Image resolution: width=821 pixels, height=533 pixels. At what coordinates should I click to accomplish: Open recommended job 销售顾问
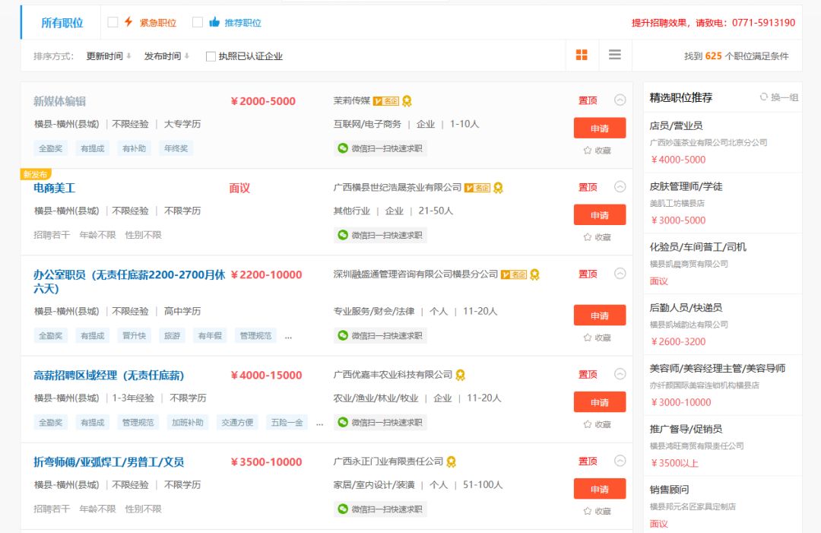coord(669,490)
